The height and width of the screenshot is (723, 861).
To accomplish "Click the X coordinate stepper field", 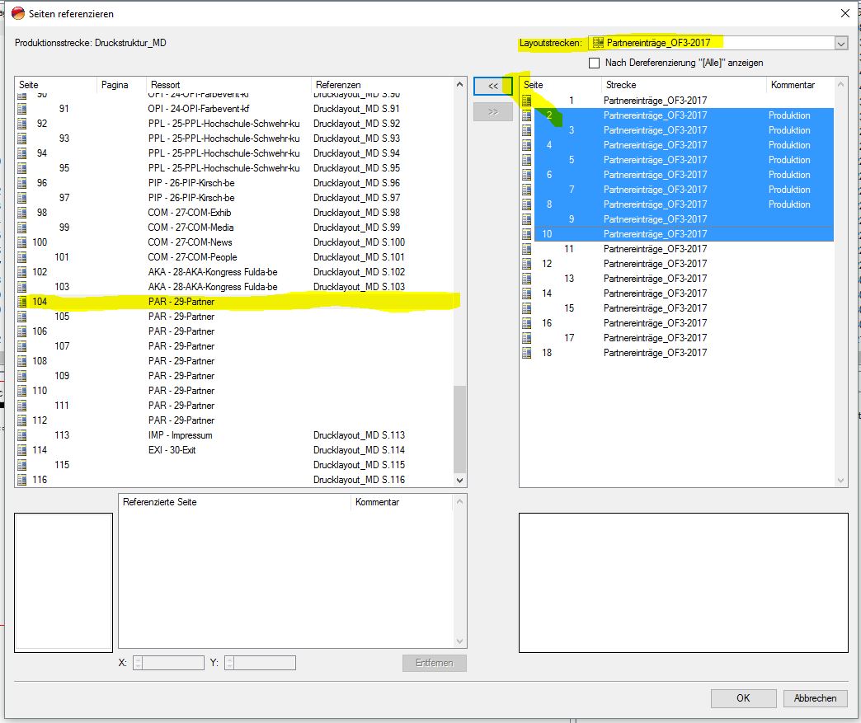I will pyautogui.click(x=167, y=663).
